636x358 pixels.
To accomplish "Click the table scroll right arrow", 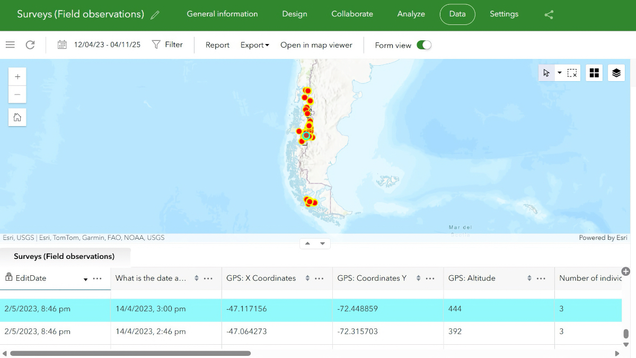I will click(617, 353).
